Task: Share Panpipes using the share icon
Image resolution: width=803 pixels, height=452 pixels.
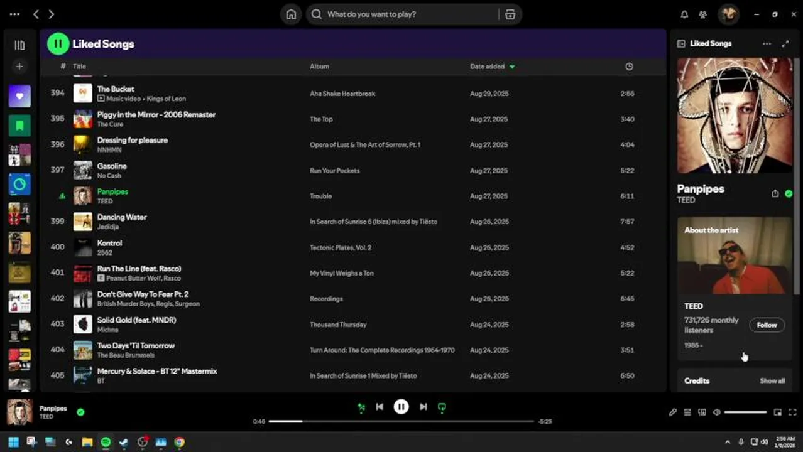Action: (775, 193)
